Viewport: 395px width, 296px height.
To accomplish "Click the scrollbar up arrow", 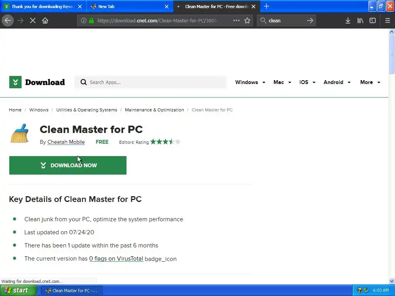I will [x=392, y=32].
